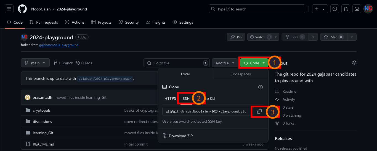This screenshot has width=377, height=151.
Task: Expand the Fork dropdown arrow
Action: (313, 37)
